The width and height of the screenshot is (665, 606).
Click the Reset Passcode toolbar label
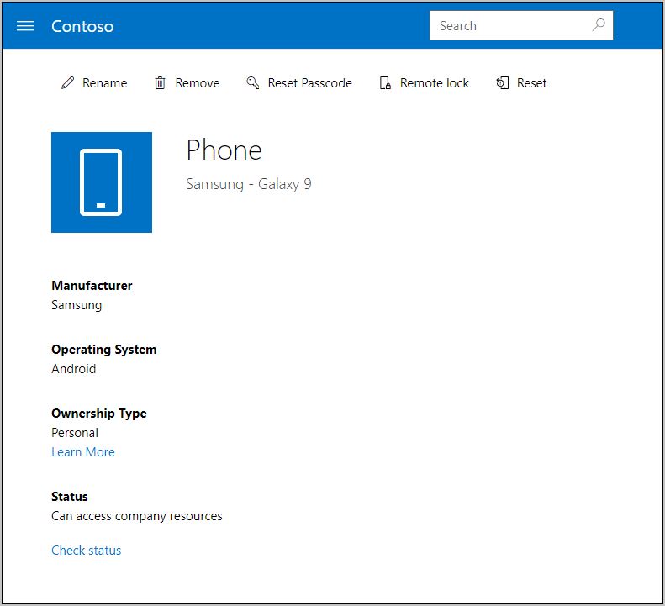tap(309, 83)
